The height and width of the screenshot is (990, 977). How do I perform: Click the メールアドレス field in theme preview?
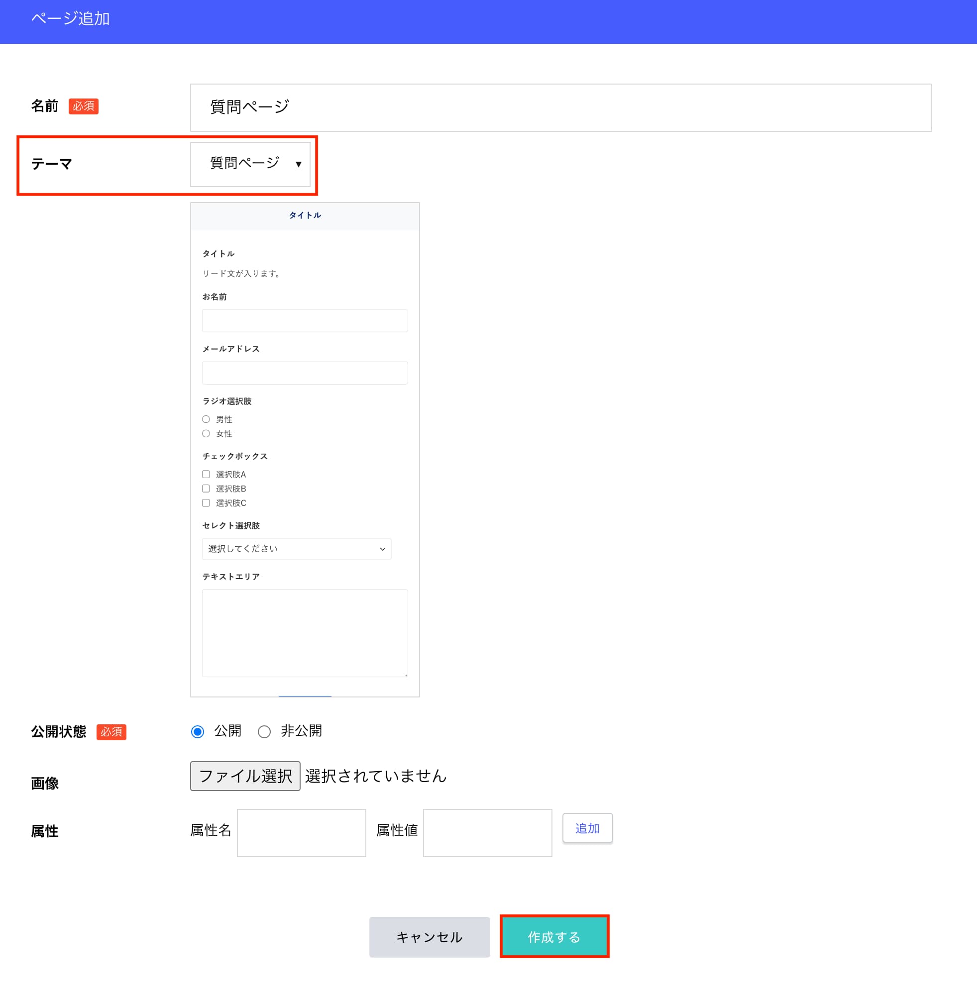click(305, 373)
